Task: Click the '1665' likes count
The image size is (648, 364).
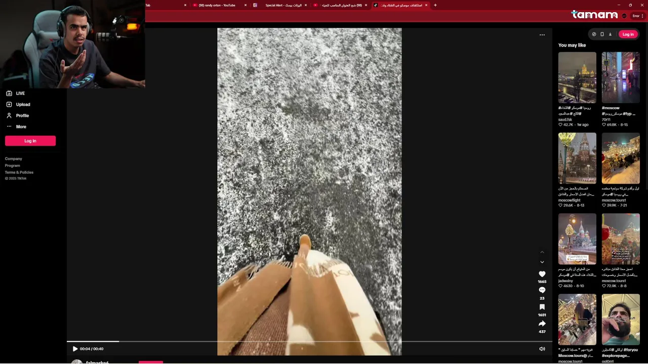Action: [x=542, y=282]
